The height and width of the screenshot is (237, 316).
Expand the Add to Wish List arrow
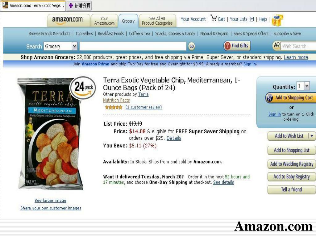click(x=312, y=136)
